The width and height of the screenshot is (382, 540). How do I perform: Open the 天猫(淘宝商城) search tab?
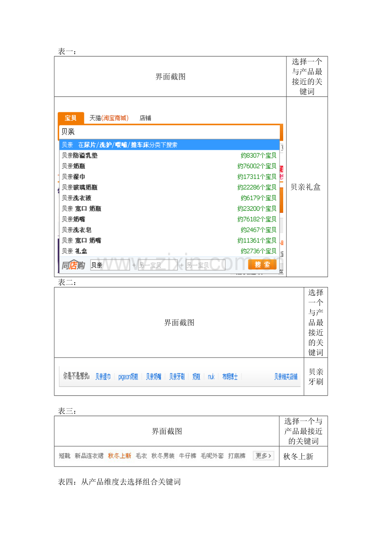pyautogui.click(x=109, y=118)
